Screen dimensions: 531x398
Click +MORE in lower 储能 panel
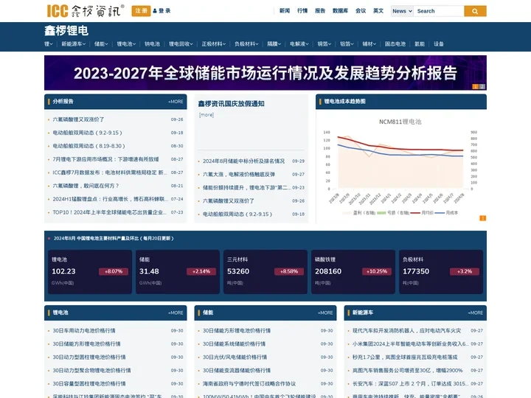(325, 313)
